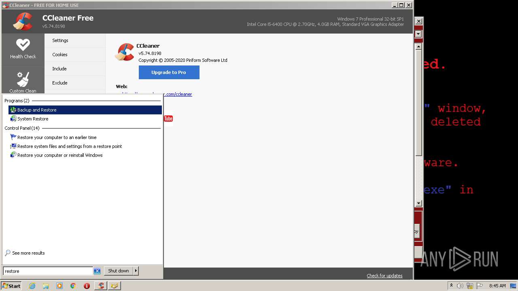The height and width of the screenshot is (291, 518).
Task: Open the dropdown arrow in the red background window
Action: tap(418, 34)
